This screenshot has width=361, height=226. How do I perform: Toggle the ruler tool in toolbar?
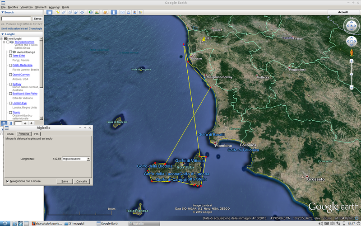[x=114, y=12]
